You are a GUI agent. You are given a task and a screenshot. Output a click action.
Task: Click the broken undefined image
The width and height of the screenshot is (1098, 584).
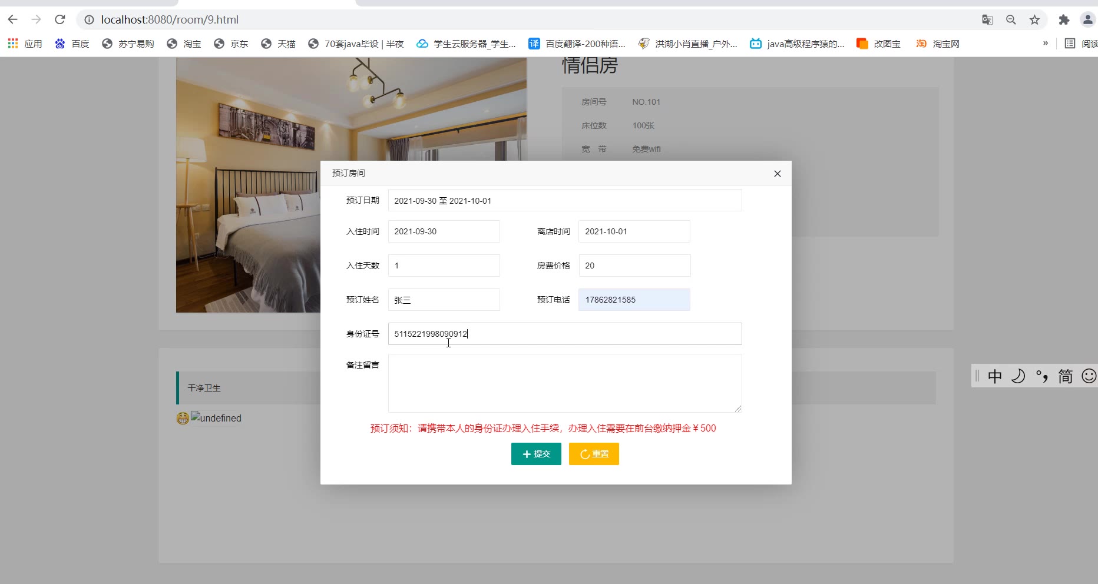click(216, 417)
